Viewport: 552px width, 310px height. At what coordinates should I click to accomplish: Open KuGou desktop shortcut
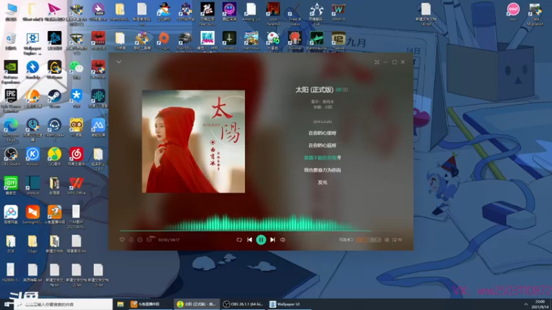(x=32, y=157)
